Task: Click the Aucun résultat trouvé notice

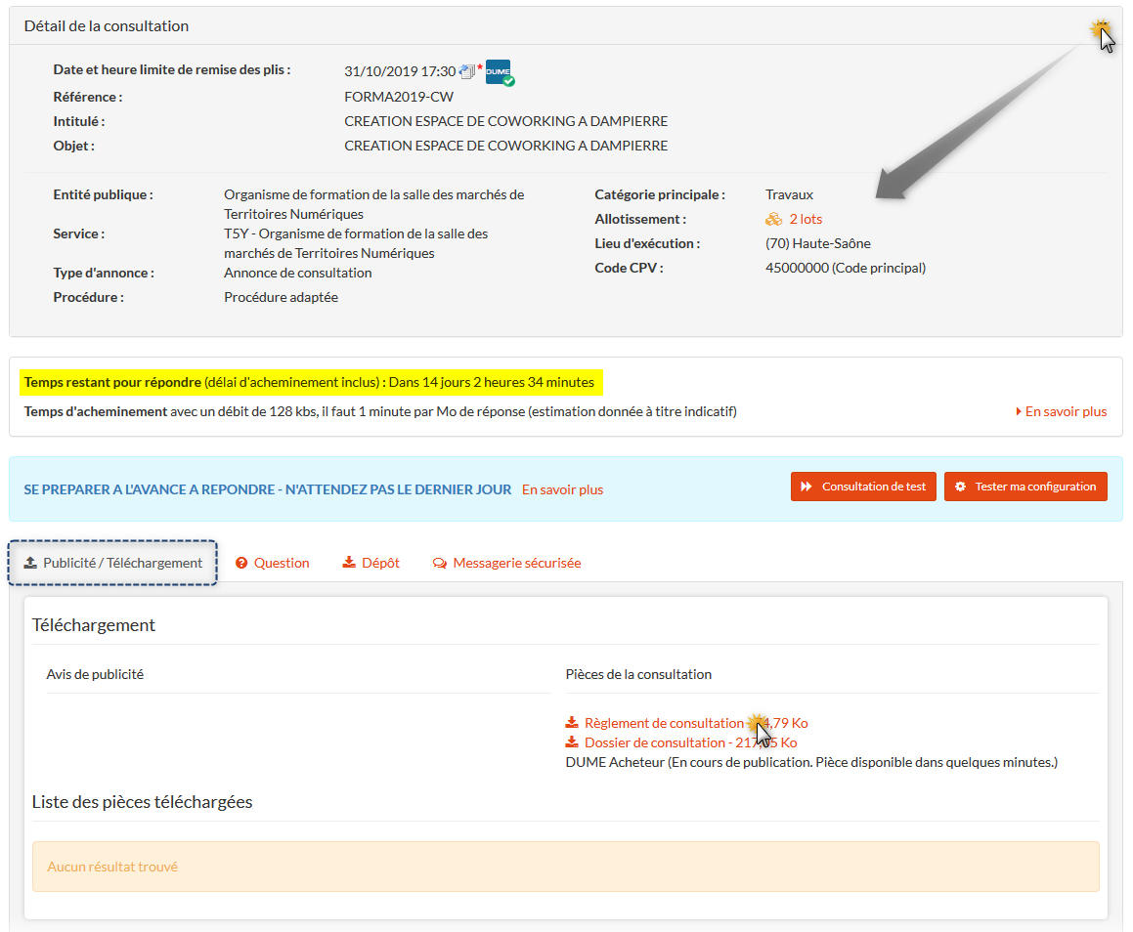Action: [112, 867]
